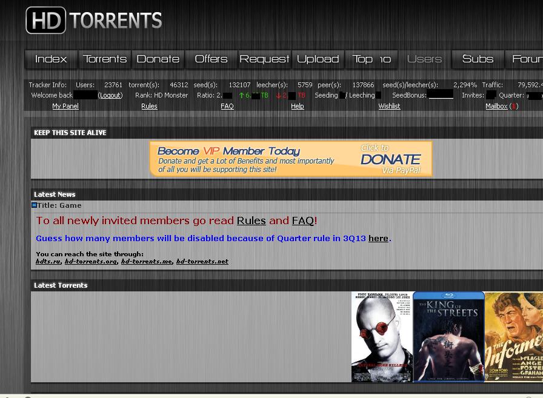
Task: Open the Forum menu tab
Action: click(524, 59)
